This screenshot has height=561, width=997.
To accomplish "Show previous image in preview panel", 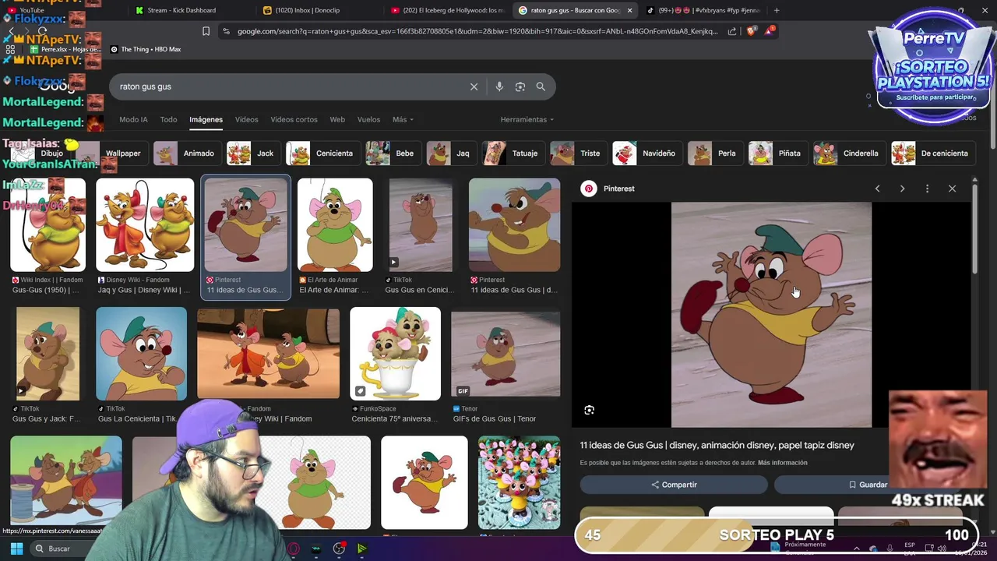I will 877,189.
